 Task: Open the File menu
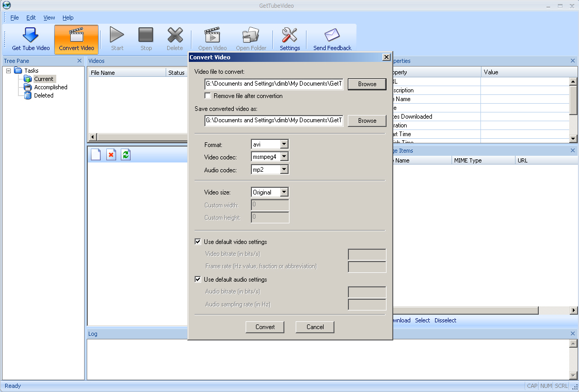click(x=14, y=18)
